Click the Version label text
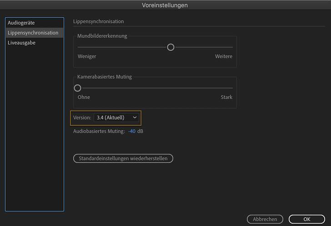 point(82,118)
